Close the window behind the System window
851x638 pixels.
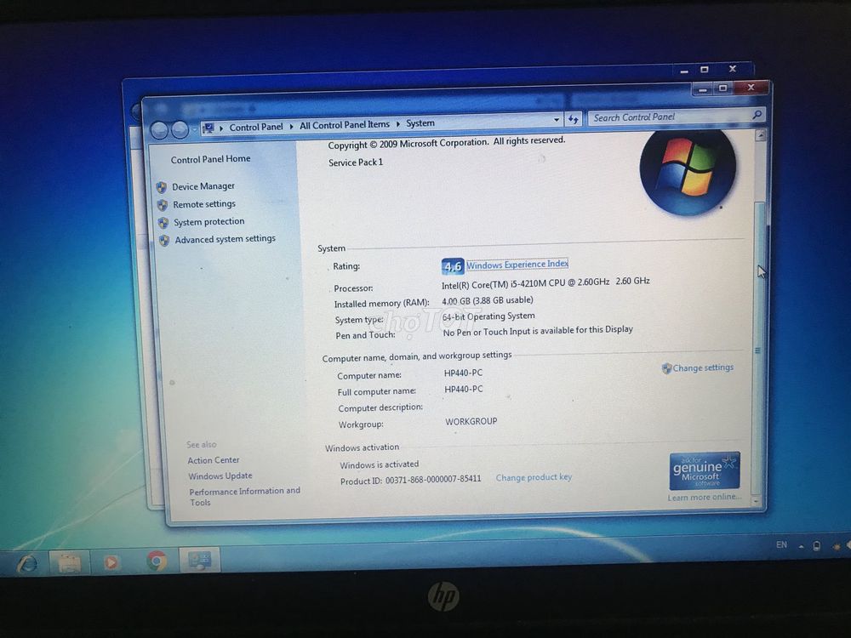pos(733,69)
